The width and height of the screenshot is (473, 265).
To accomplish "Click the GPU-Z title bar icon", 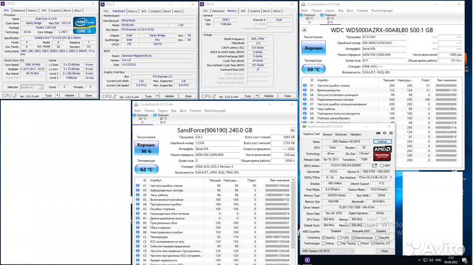I will click(304, 127).
